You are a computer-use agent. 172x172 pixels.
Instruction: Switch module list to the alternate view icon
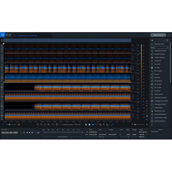(x=167, y=40)
